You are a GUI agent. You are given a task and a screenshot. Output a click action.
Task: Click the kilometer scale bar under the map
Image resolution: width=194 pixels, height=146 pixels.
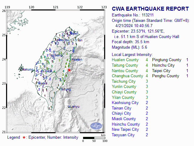coord(94,138)
